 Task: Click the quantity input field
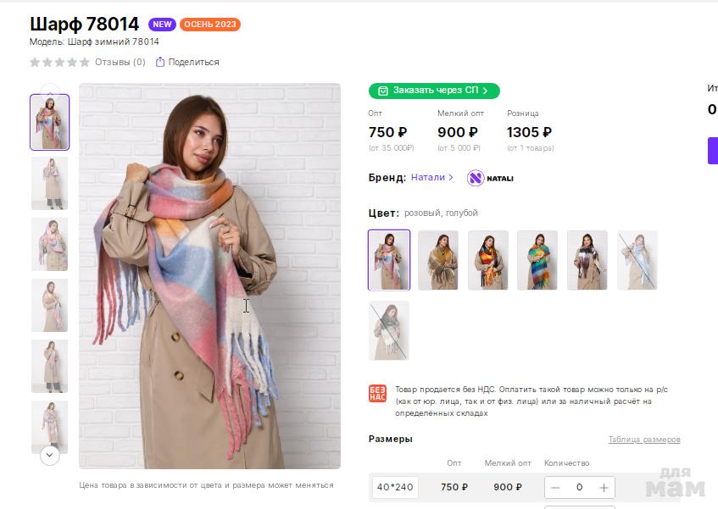[580, 487]
